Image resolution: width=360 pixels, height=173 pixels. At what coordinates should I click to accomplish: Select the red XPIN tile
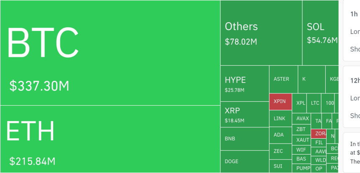280,101
